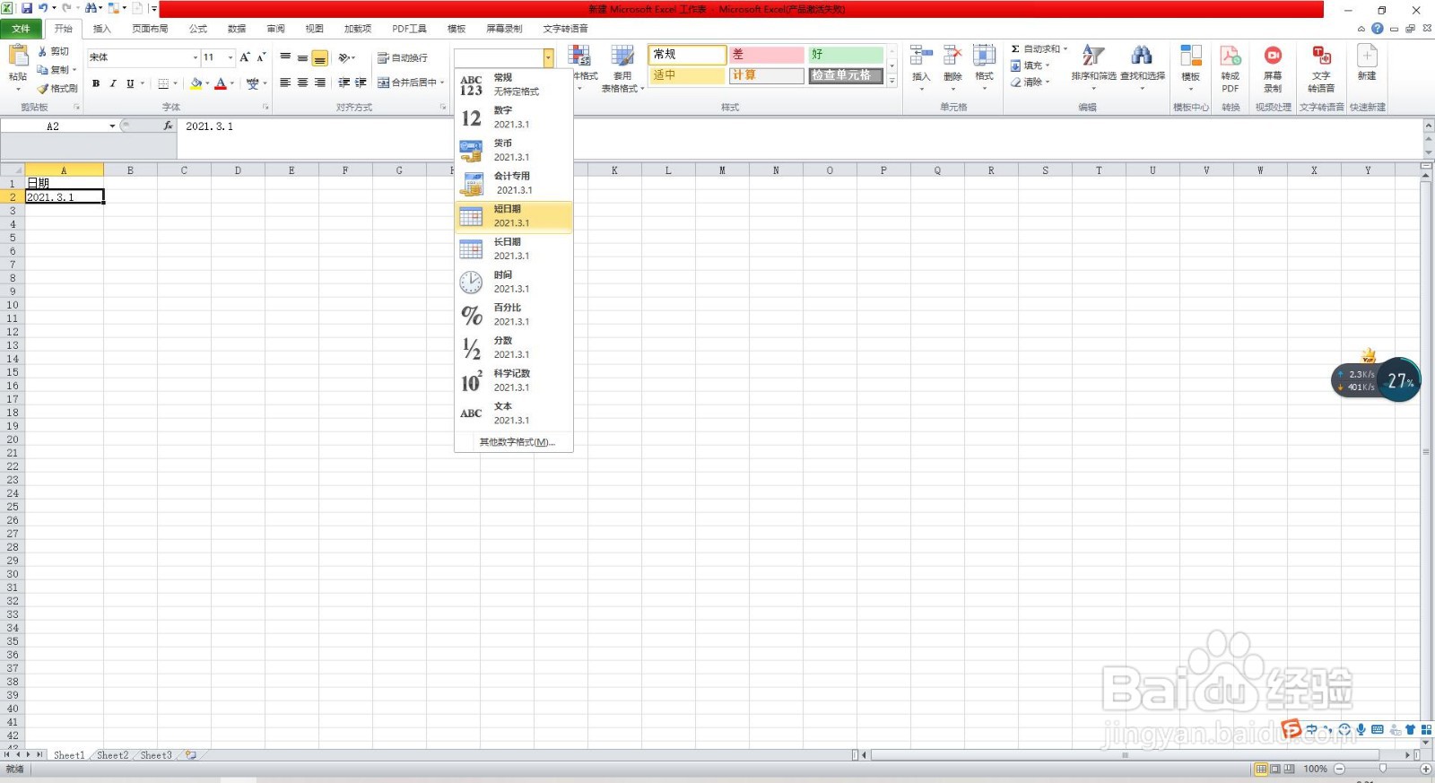Click the Find and Select binoculars icon
This screenshot has width=1435, height=783.
click(1142, 56)
